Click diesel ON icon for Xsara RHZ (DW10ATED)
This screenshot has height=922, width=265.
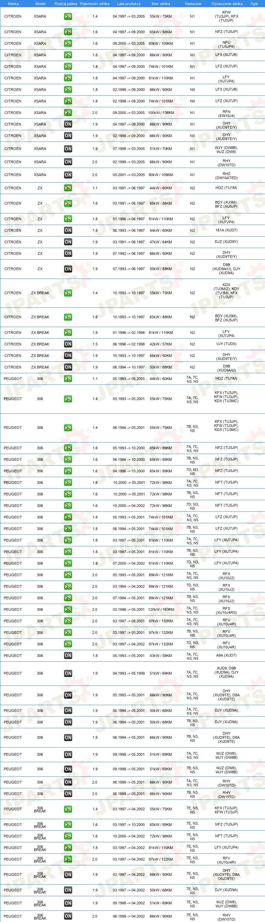click(x=68, y=175)
